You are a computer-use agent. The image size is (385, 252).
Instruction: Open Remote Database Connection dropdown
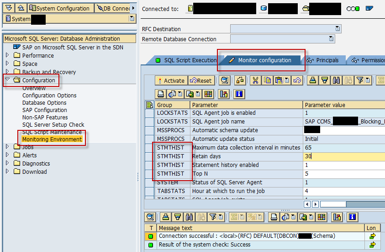[x=331, y=38]
